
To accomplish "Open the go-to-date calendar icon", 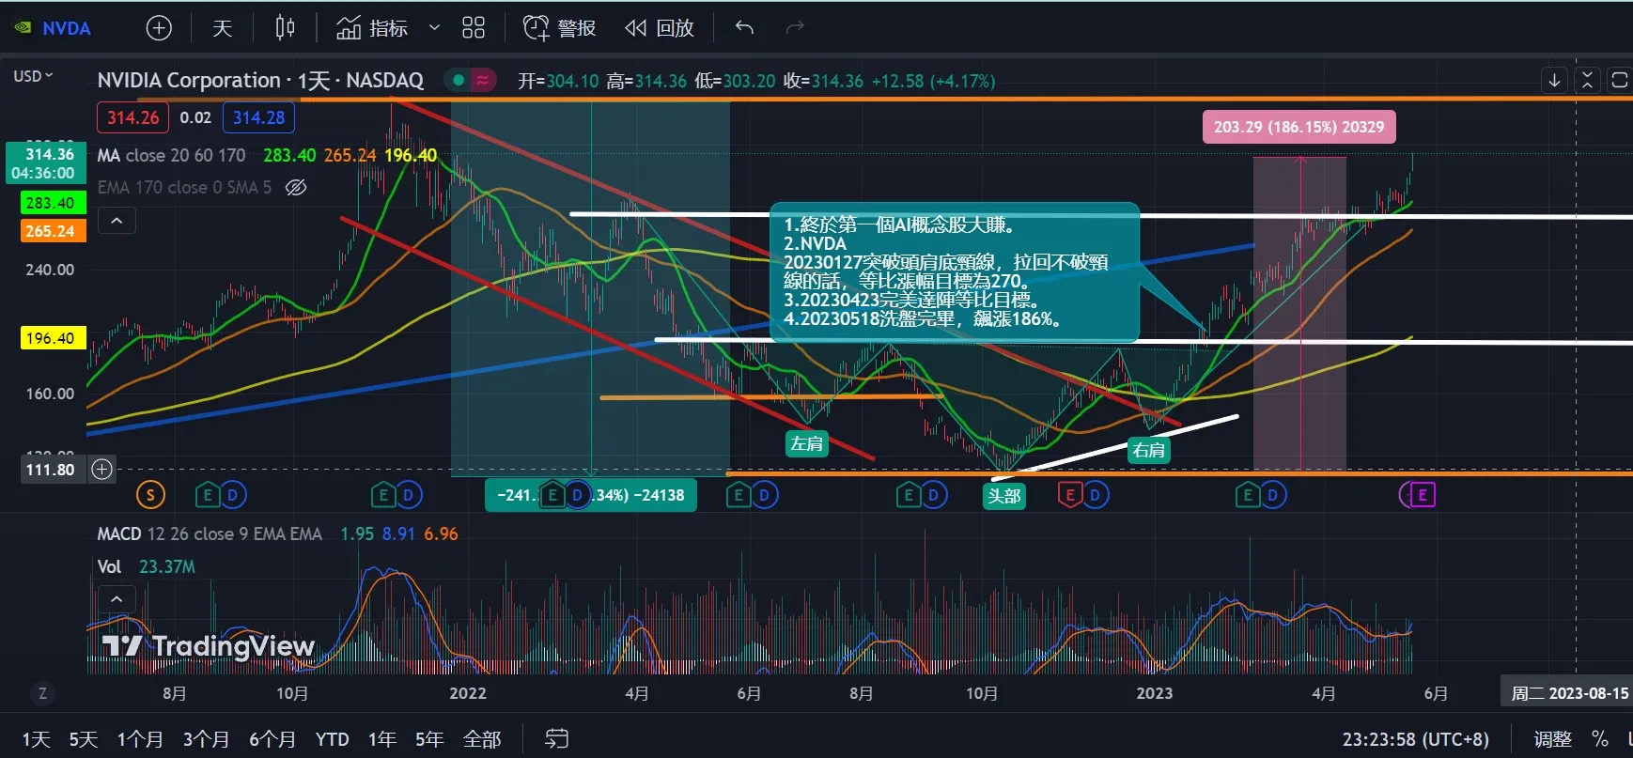I will pyautogui.click(x=557, y=739).
